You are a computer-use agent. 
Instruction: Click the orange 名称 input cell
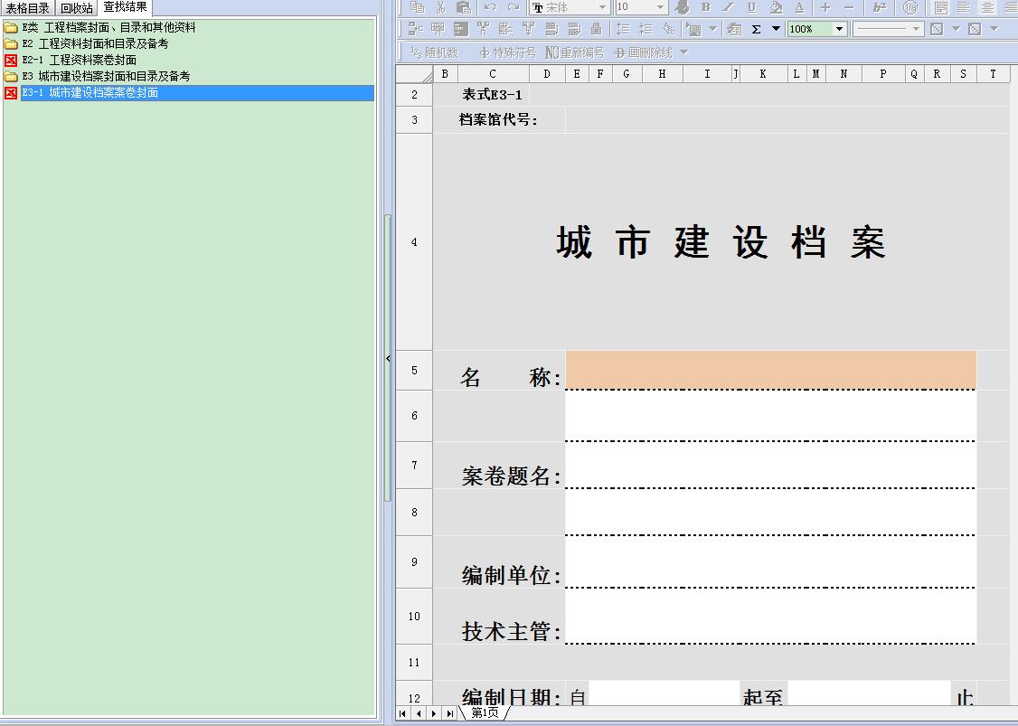(x=770, y=371)
